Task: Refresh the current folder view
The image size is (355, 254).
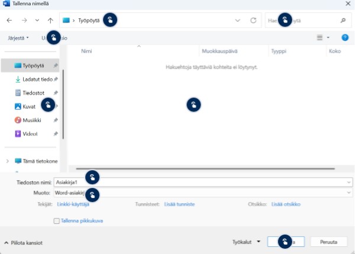Action: click(253, 20)
